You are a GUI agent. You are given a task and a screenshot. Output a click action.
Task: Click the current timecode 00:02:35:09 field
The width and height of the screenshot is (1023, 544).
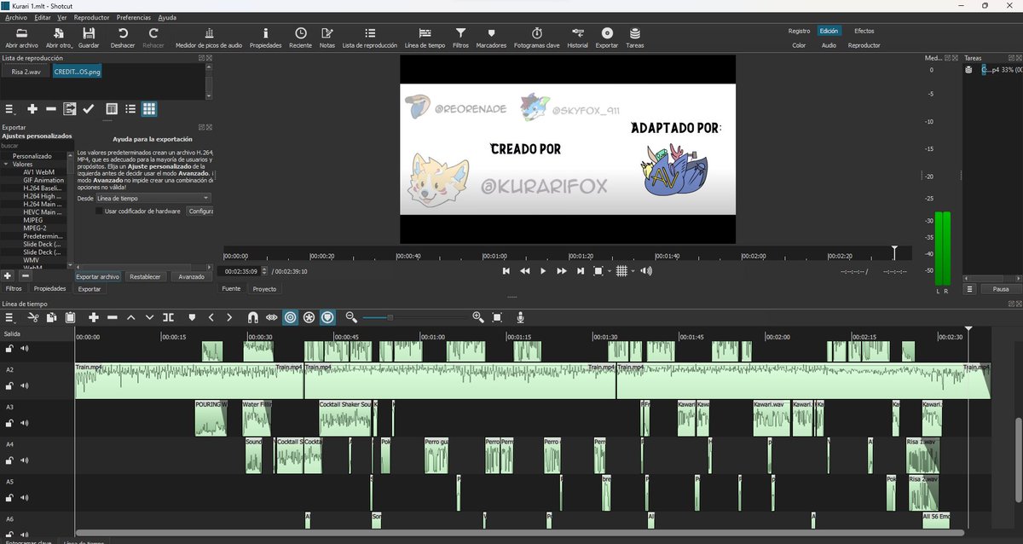[x=239, y=271]
